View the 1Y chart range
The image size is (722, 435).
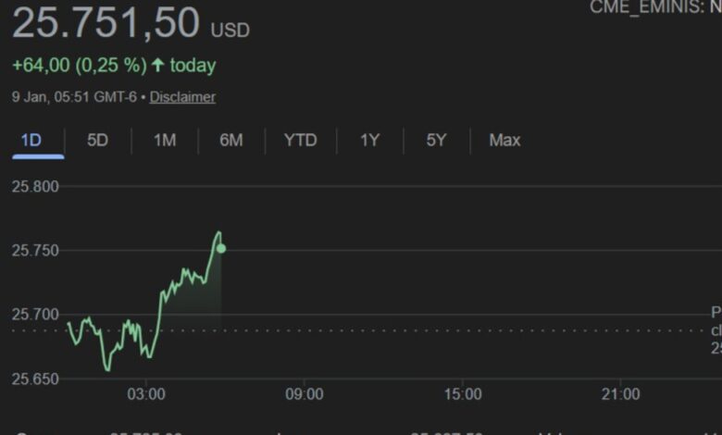coord(369,141)
